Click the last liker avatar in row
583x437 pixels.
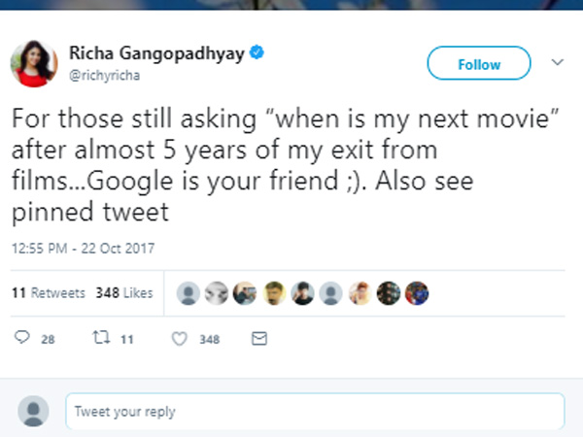pyautogui.click(x=417, y=292)
